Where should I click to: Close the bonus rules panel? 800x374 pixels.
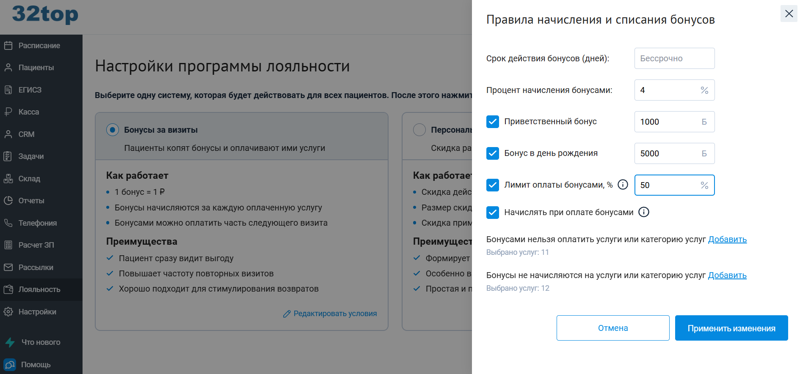pyautogui.click(x=789, y=14)
